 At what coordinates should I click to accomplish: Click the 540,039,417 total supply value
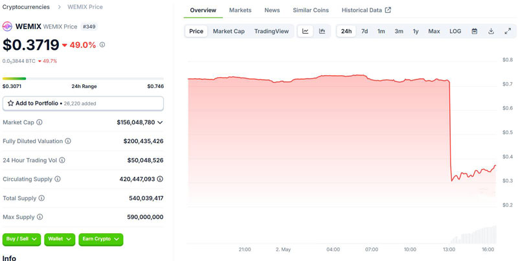point(146,198)
